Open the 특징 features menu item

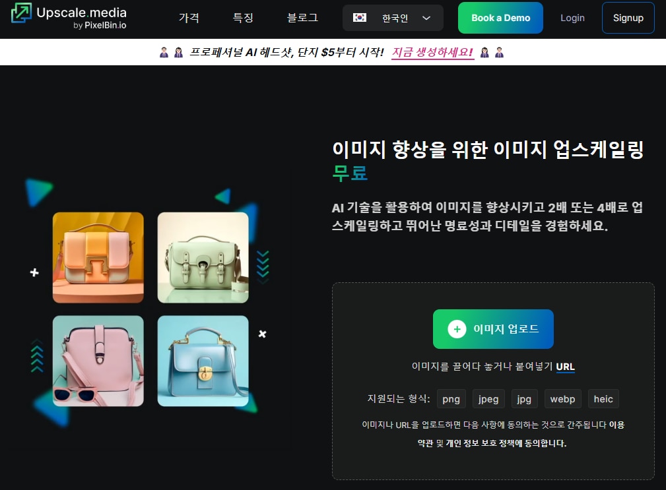[243, 18]
